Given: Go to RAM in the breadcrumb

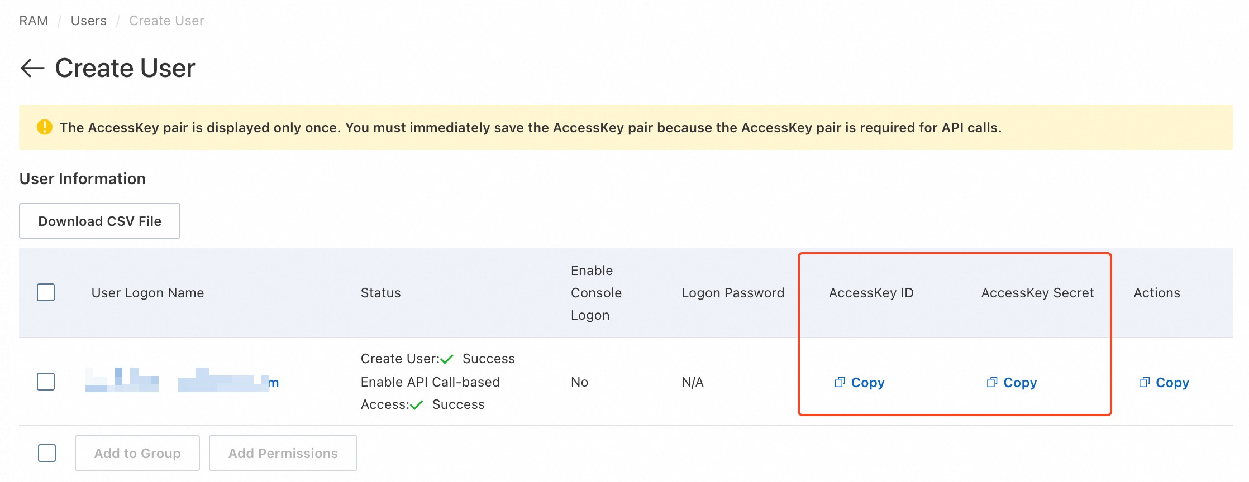Looking at the screenshot, I should [x=34, y=21].
